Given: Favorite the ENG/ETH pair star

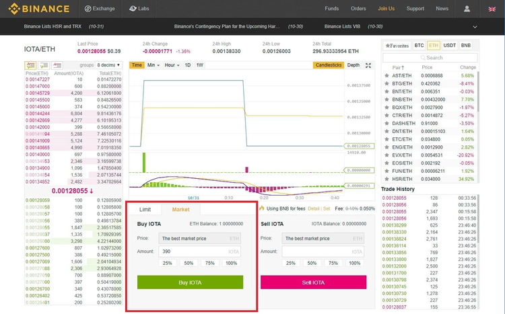Looking at the screenshot, I should [386, 147].
